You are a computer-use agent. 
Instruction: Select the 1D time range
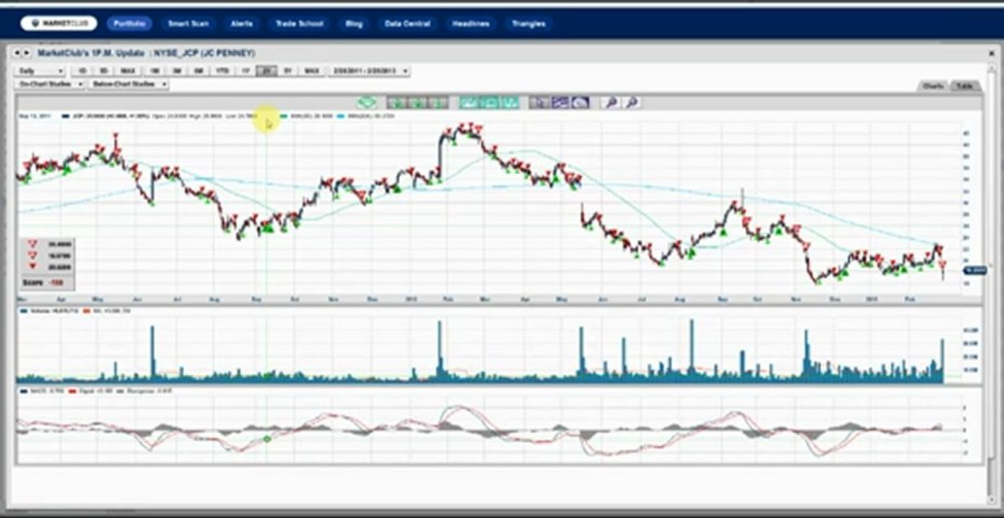pos(83,71)
